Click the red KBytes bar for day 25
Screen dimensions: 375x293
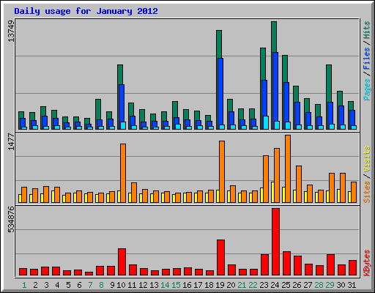click(286, 264)
